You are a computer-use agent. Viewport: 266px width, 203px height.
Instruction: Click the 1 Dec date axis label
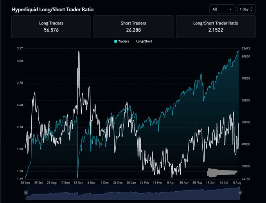[x=105, y=183]
